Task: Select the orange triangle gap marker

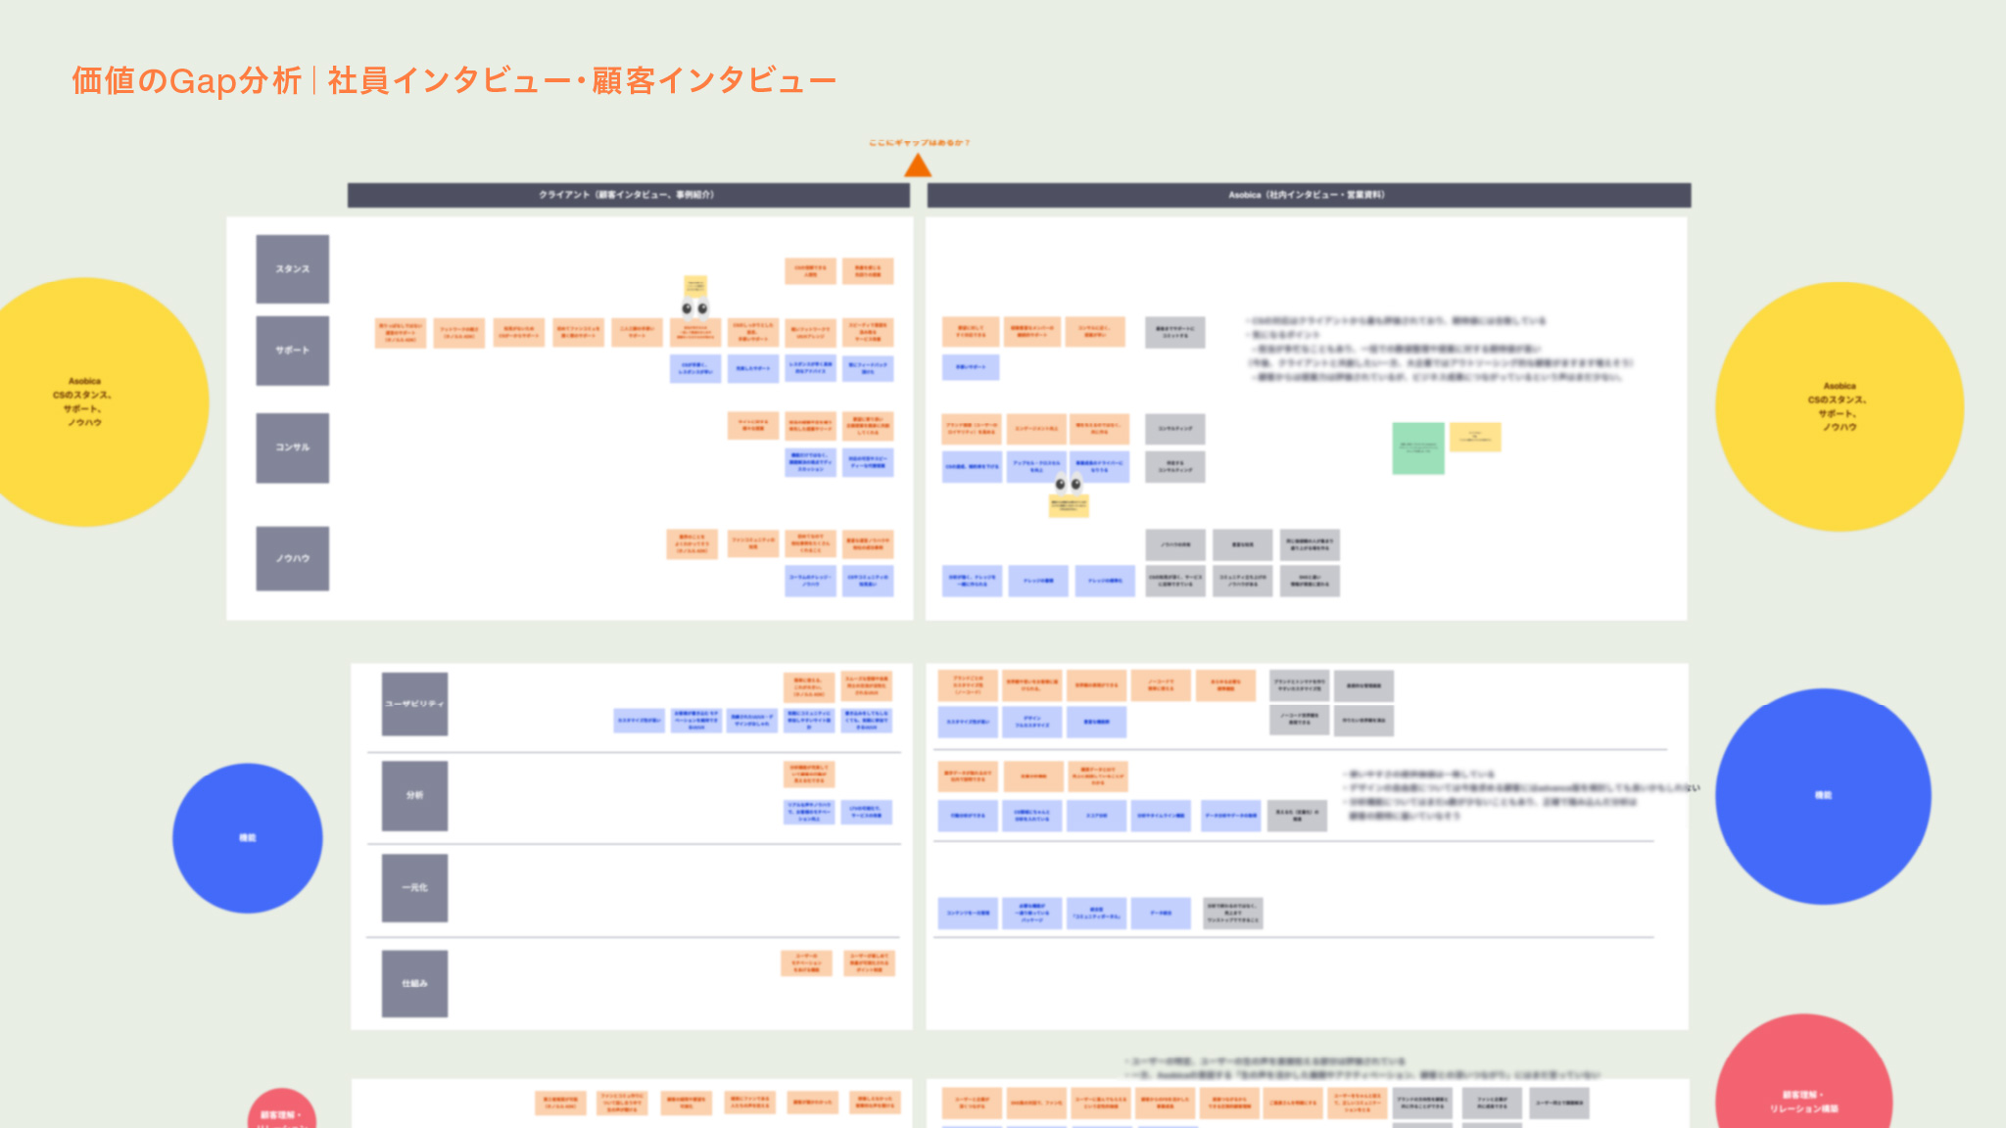Action: point(918,164)
